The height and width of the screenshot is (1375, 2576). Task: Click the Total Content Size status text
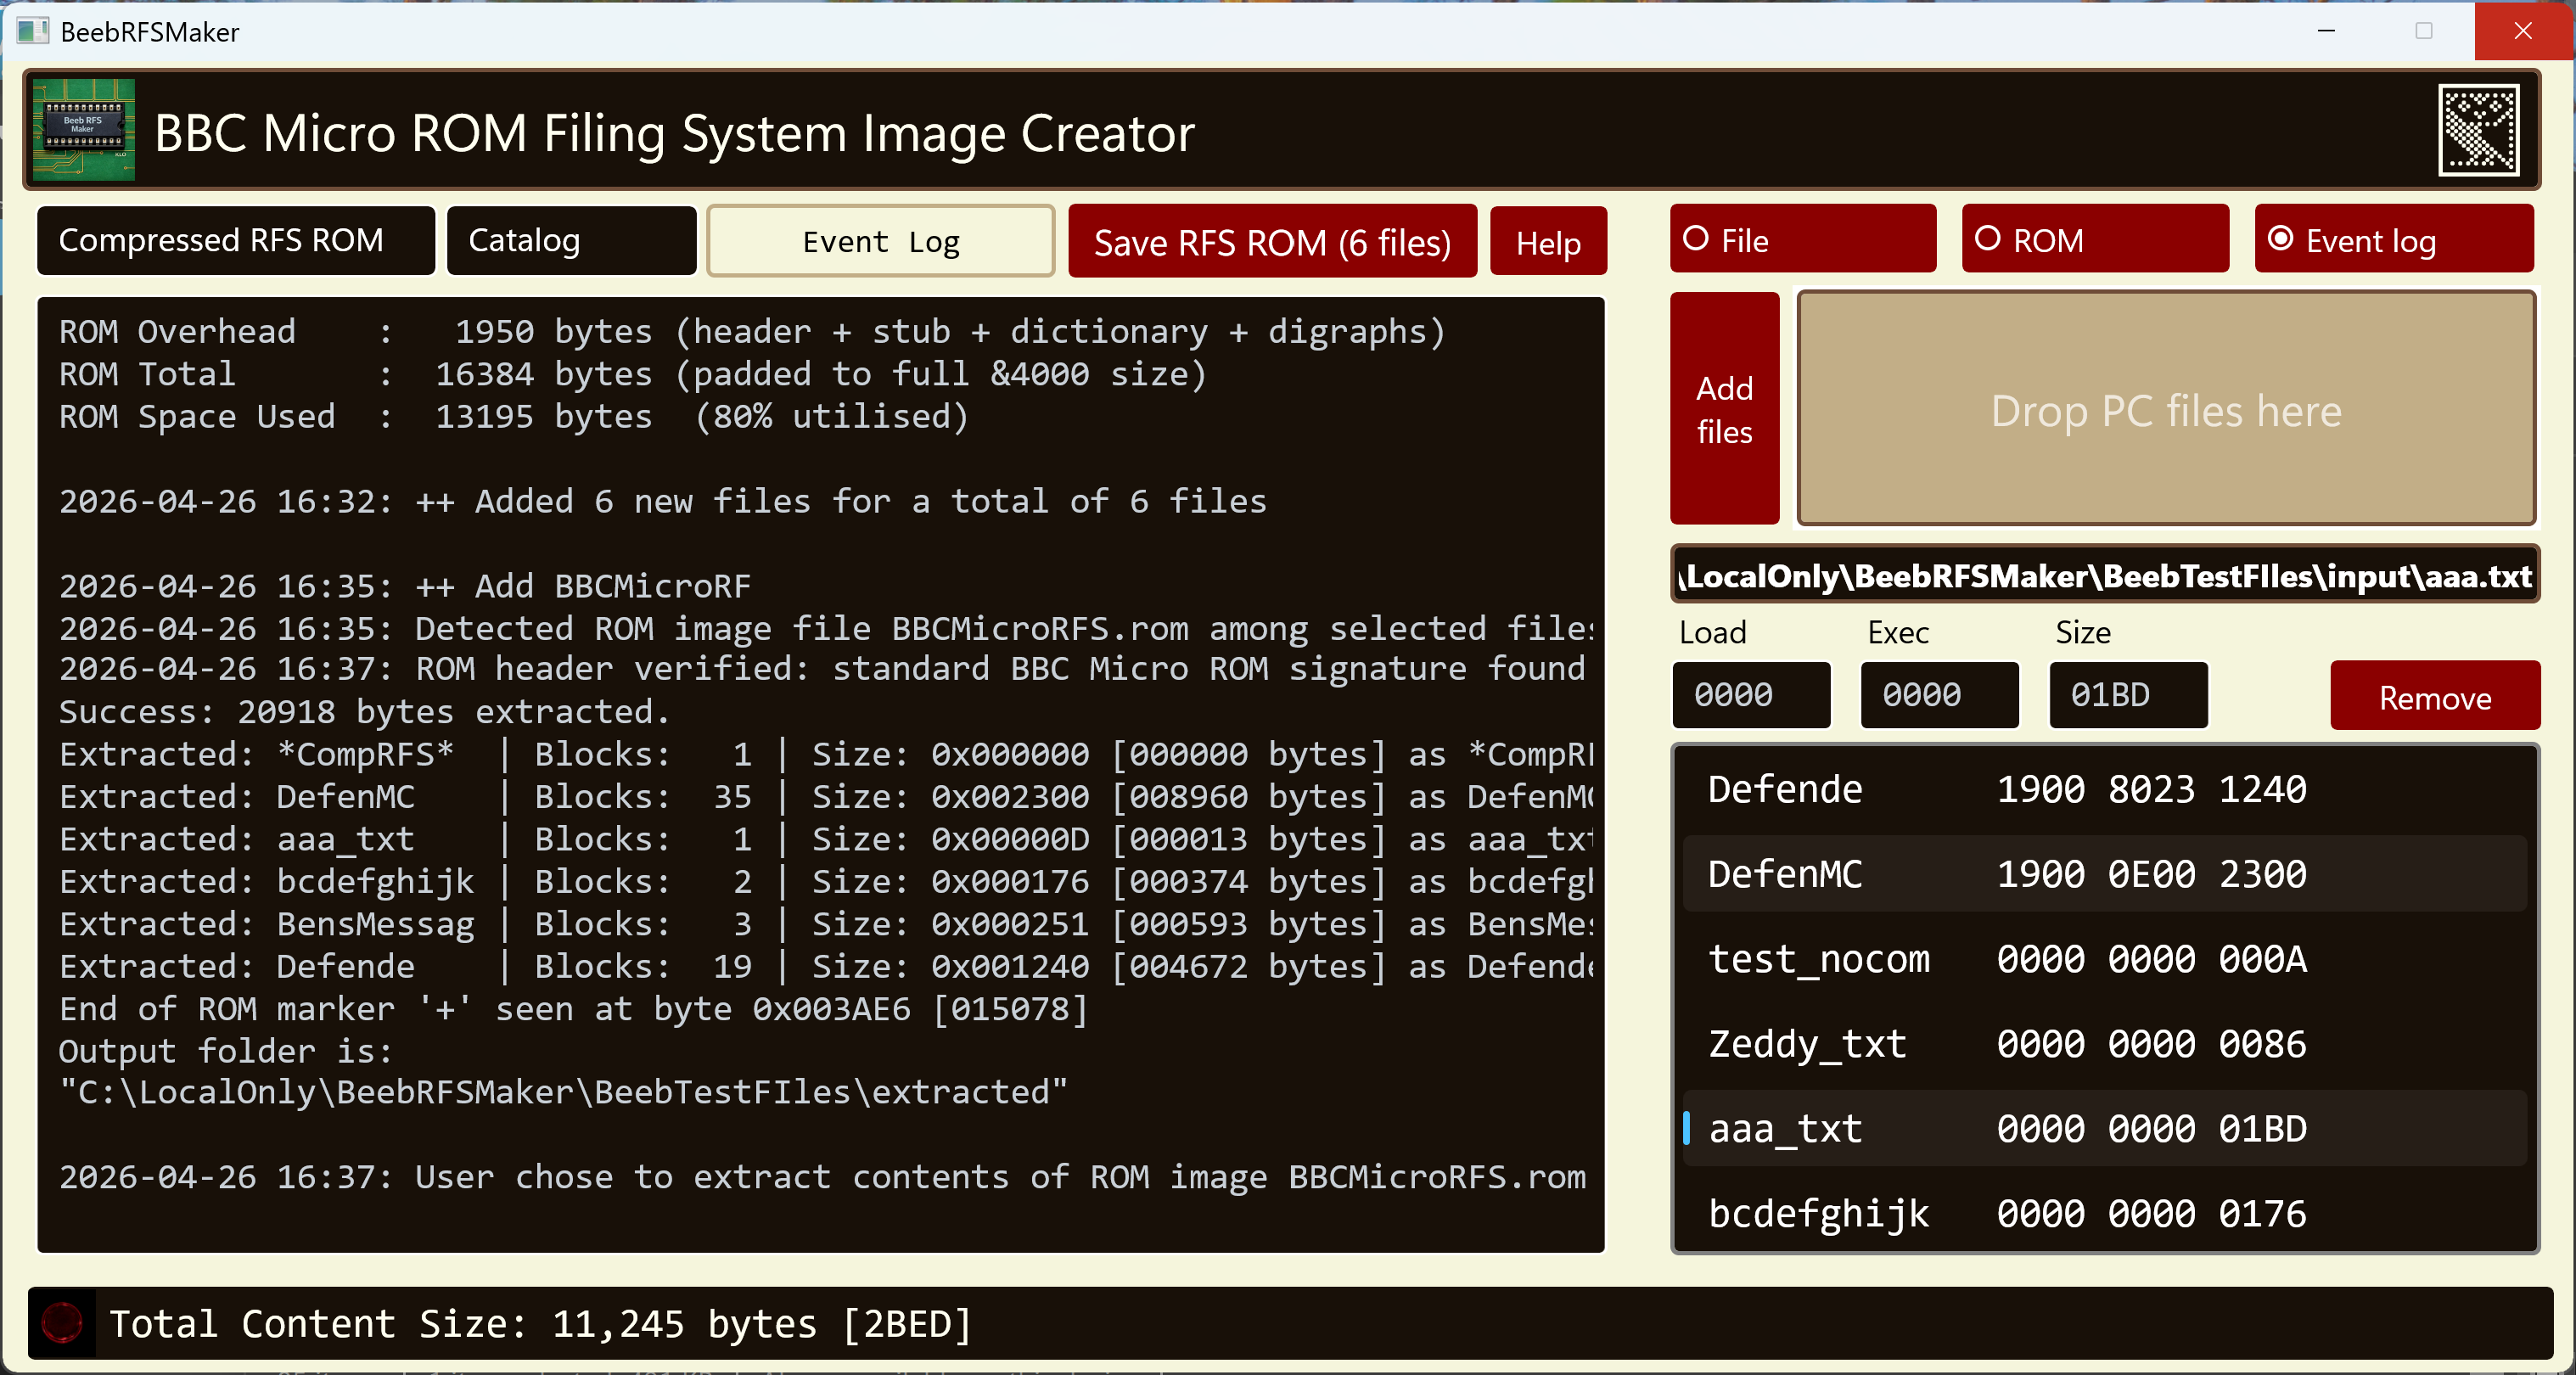tap(540, 1323)
